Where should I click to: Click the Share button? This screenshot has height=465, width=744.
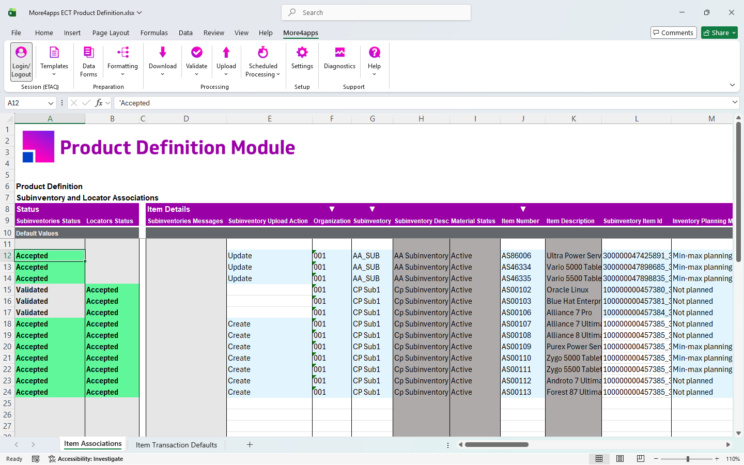coord(719,33)
